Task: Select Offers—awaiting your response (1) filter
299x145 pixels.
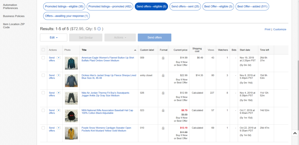Action: [66, 16]
